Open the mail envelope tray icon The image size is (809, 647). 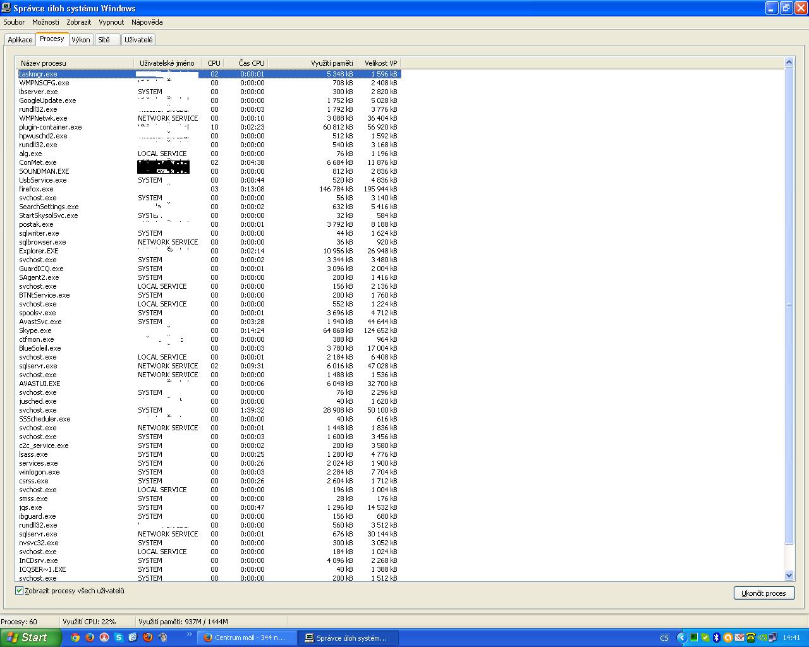[739, 638]
